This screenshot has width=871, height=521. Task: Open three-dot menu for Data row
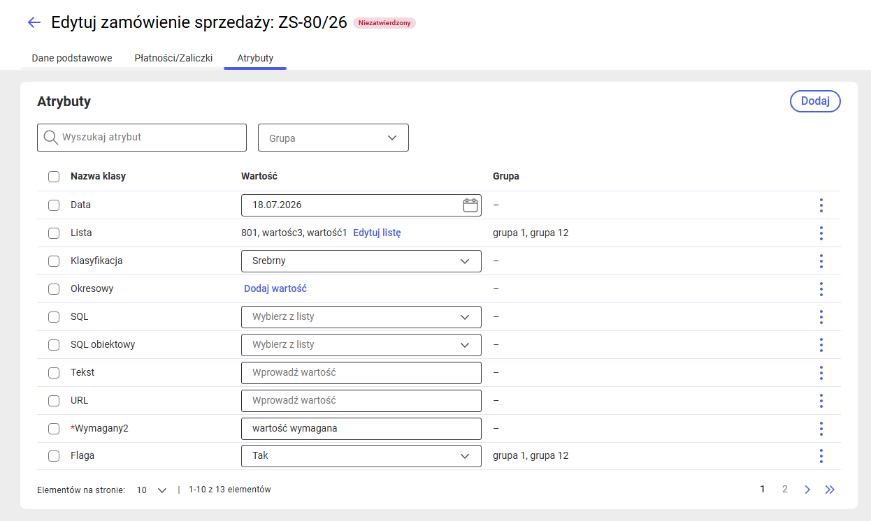[x=821, y=205]
